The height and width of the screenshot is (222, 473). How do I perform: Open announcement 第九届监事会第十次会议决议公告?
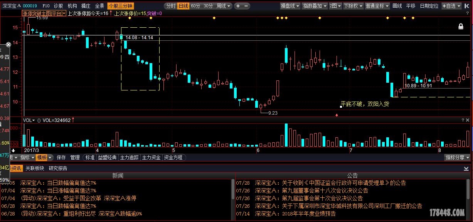coord(309,198)
